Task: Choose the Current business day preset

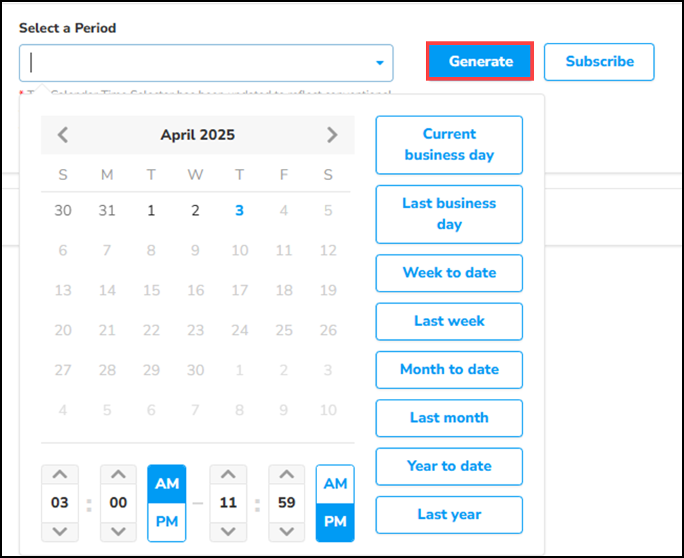Action: 449,144
